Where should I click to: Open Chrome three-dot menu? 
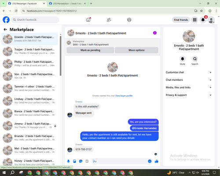pos(216,11)
